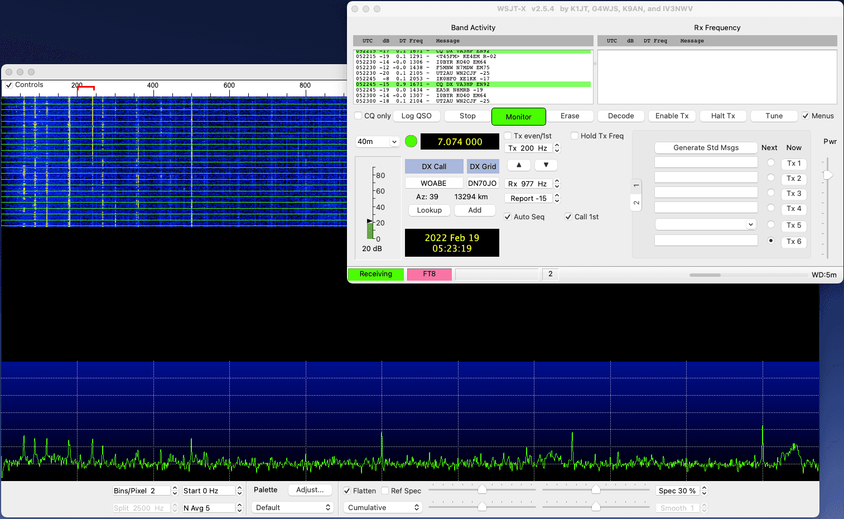
Task: Enable Tx even/1st checkbox
Action: (508, 136)
